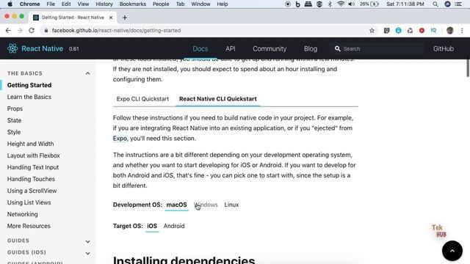
Task: Open Chrome Bookmarks menu
Action: (132, 4)
